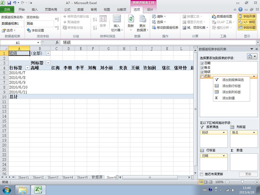260x195 pixels.
Task: Open Windows Start button
Action: point(6,190)
